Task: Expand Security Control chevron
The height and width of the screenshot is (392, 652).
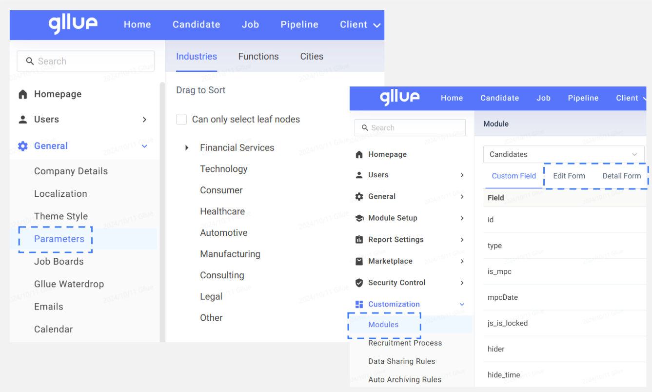Action: [x=462, y=283]
